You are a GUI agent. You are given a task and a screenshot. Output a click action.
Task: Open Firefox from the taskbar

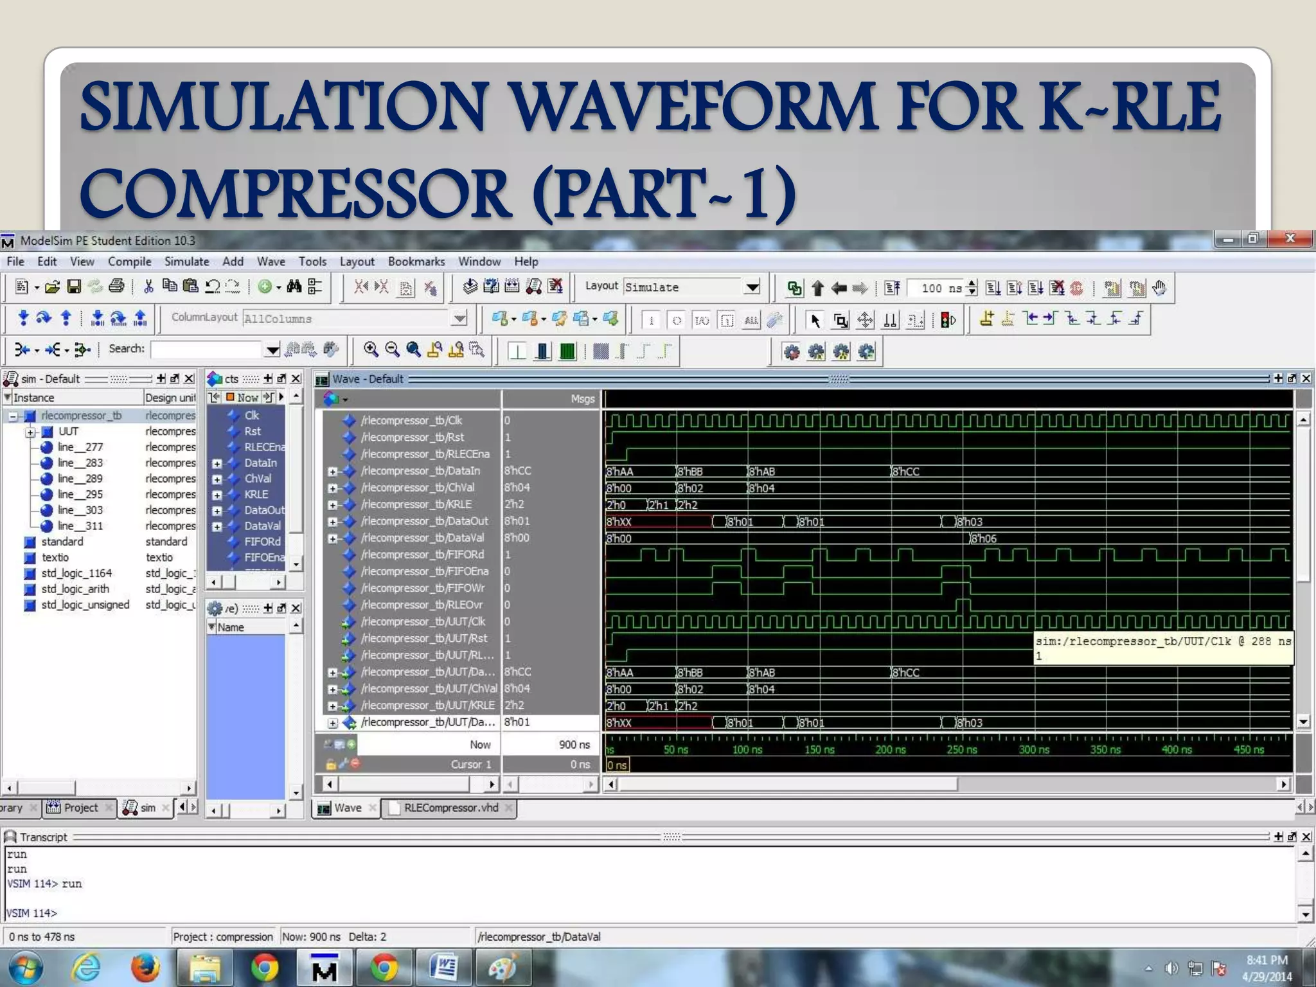(145, 967)
